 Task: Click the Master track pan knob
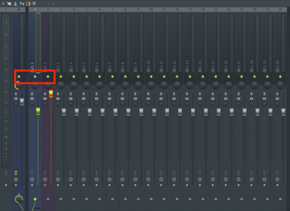click(19, 85)
